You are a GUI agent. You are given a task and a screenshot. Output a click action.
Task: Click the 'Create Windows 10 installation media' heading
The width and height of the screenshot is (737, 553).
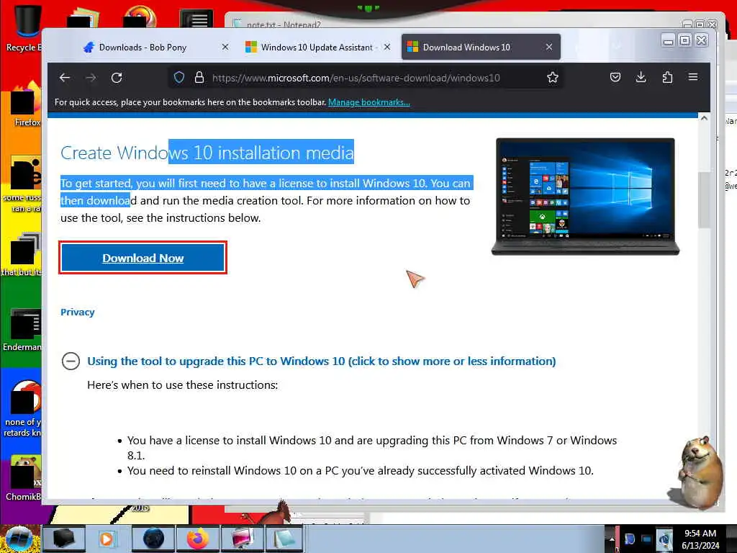207,153
